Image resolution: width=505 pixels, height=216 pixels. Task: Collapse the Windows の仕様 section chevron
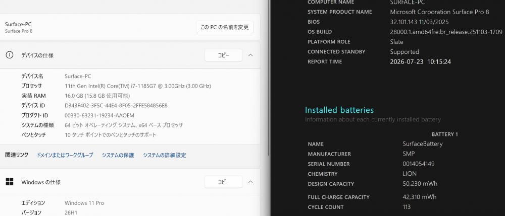click(250, 182)
